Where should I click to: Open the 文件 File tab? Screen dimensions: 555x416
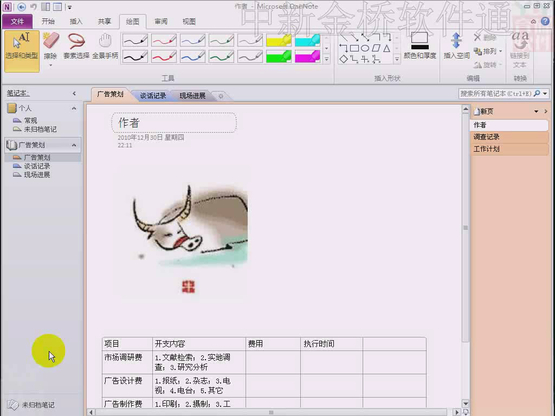pos(17,22)
